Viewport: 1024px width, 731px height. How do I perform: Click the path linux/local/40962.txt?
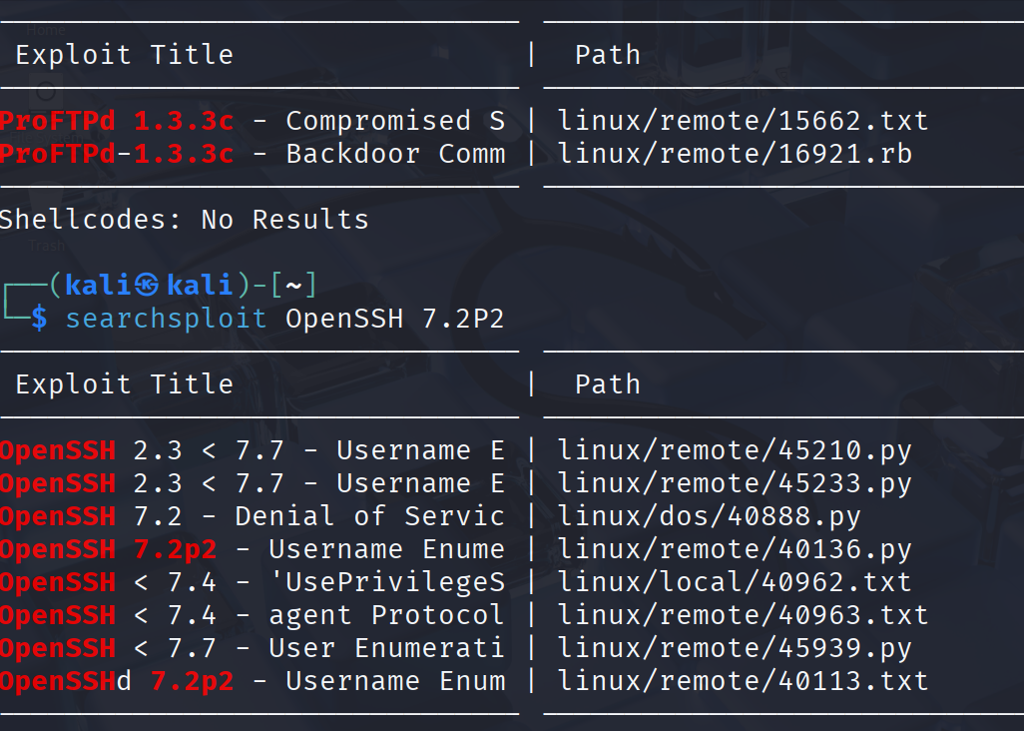click(735, 582)
